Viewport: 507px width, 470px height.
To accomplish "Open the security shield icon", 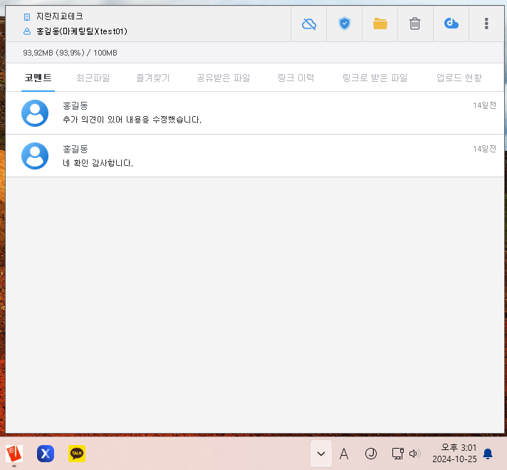I will coord(345,23).
